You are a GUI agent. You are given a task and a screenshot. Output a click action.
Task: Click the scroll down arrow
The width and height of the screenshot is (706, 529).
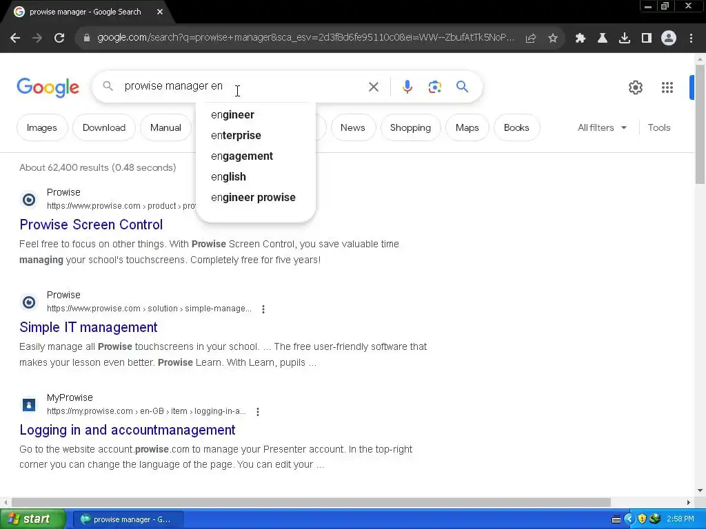click(x=700, y=490)
